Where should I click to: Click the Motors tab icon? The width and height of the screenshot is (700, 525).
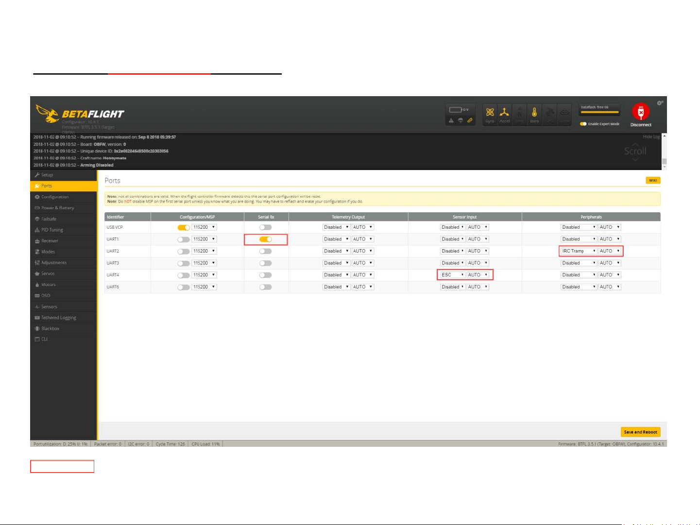[37, 285]
